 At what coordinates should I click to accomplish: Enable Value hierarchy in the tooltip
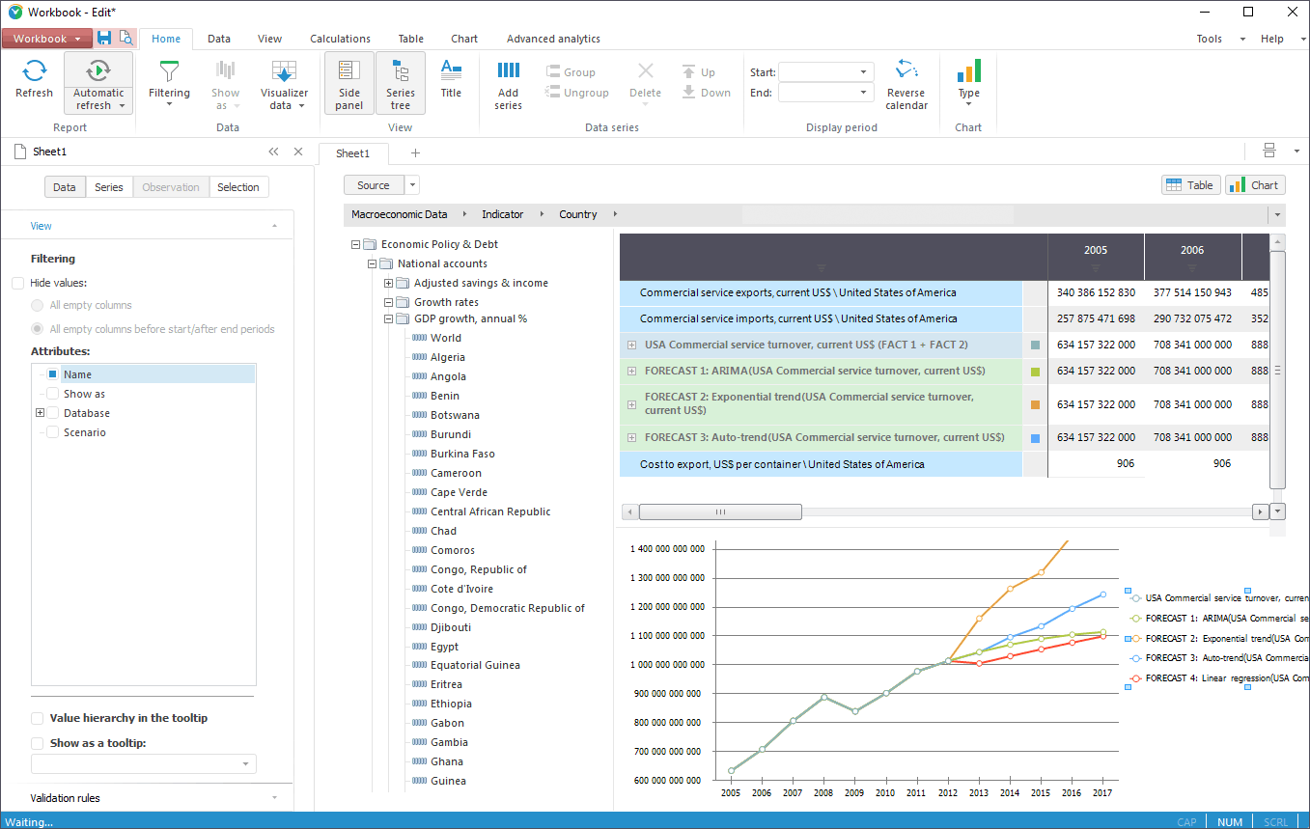38,718
